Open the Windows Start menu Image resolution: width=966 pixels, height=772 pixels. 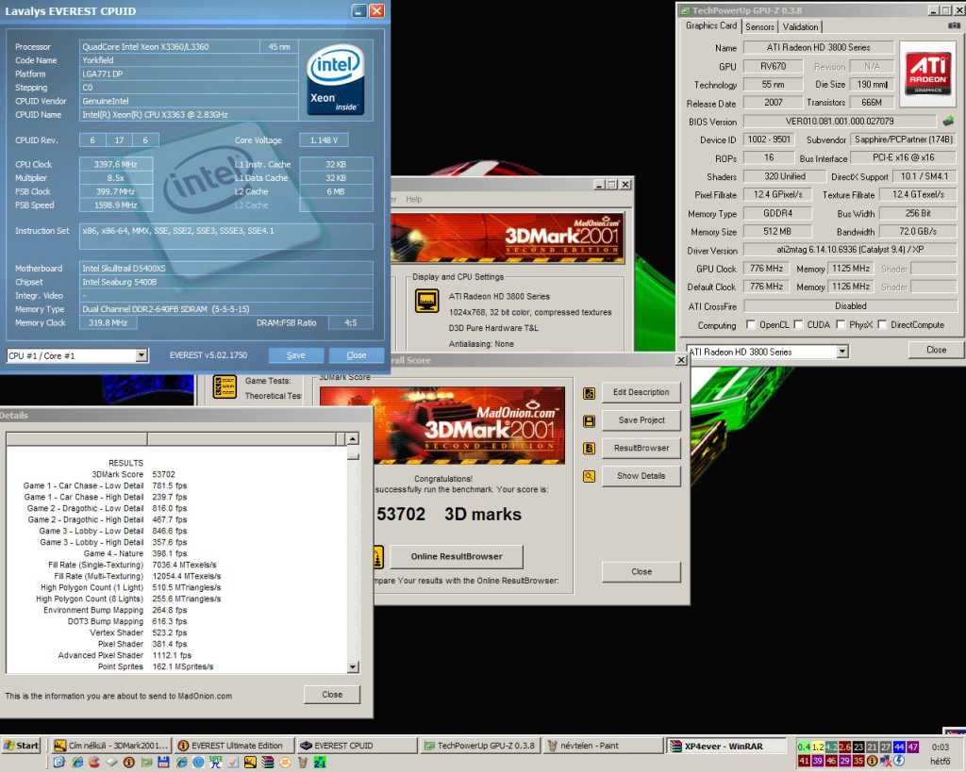click(21, 746)
